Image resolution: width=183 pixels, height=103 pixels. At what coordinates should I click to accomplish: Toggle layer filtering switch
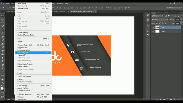pyautogui.click(x=182, y=16)
